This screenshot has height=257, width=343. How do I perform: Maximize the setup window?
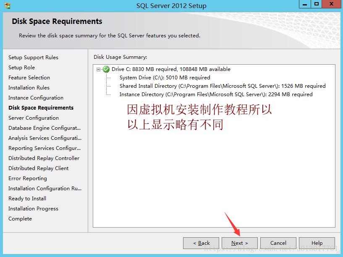click(316, 4)
